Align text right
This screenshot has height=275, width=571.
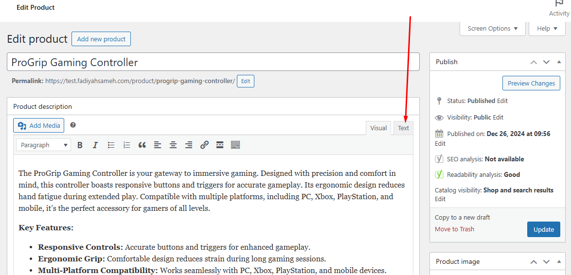[189, 145]
